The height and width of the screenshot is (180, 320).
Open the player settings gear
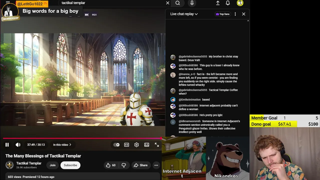click(136, 145)
